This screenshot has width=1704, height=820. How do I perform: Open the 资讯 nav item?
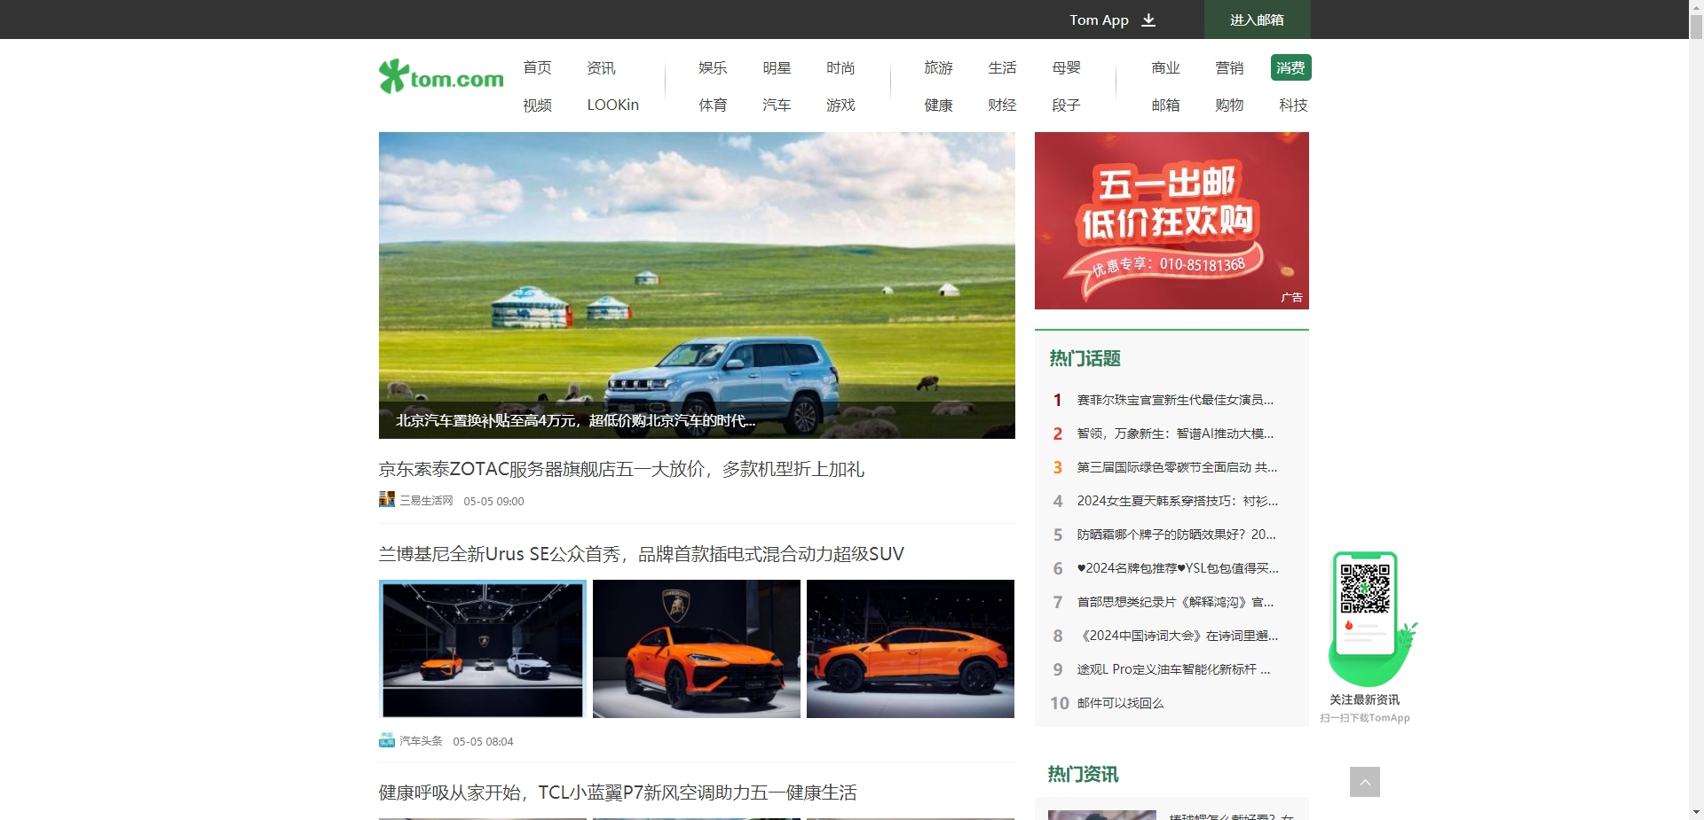(601, 67)
